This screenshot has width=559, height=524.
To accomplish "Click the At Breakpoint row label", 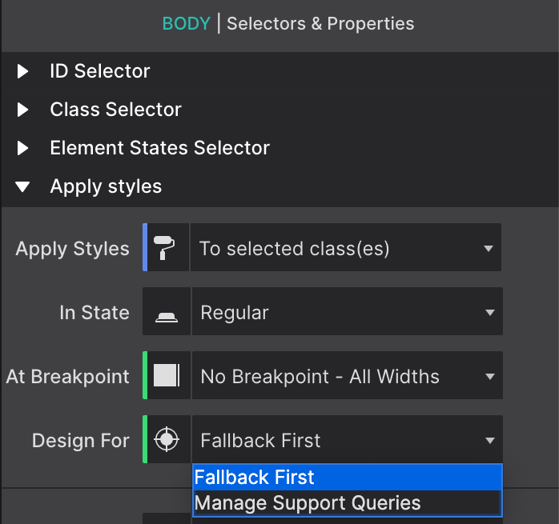I will pos(67,377).
